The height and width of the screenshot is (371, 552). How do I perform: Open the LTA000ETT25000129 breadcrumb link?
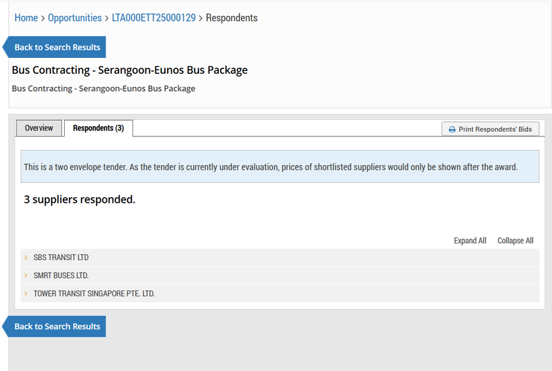153,18
